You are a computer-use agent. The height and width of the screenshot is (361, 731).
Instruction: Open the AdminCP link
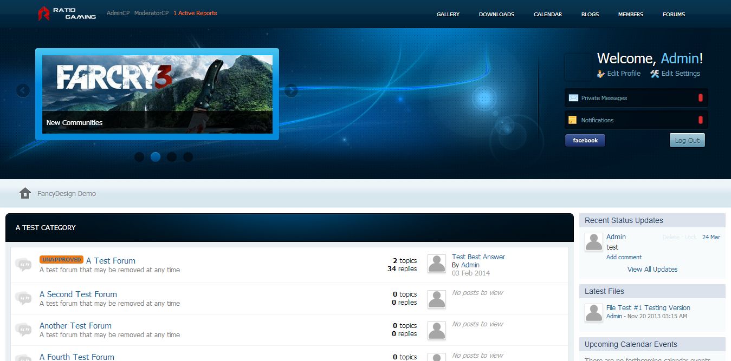click(x=118, y=13)
